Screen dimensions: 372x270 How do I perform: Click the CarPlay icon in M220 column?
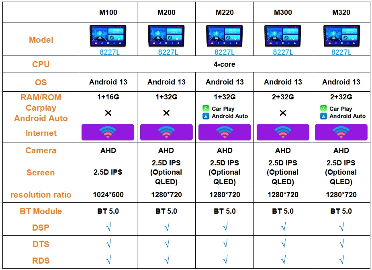click(x=206, y=109)
